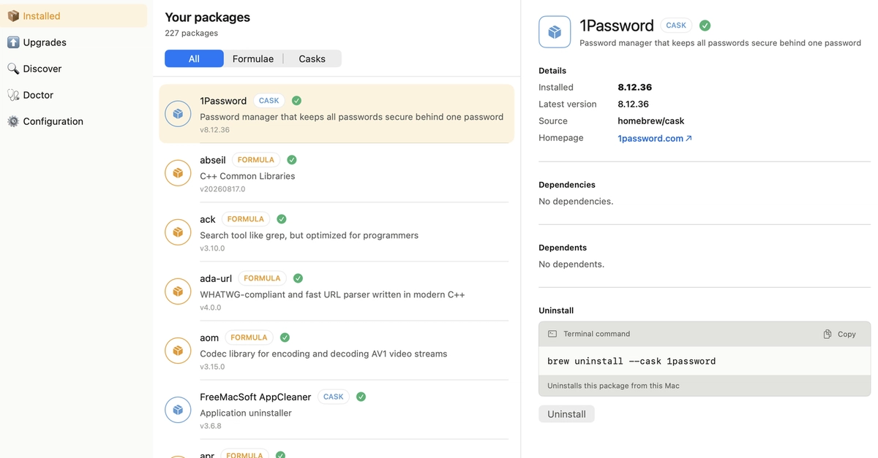Click the Upgrades arrow icon
Viewport: 878px width, 458px height.
click(13, 42)
